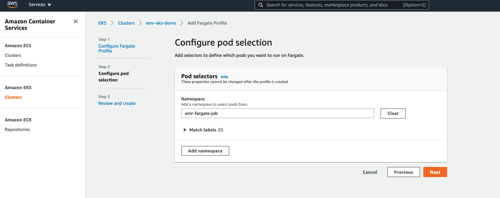
Task: Open Clusters under Amazon ECS
Action: point(13,55)
